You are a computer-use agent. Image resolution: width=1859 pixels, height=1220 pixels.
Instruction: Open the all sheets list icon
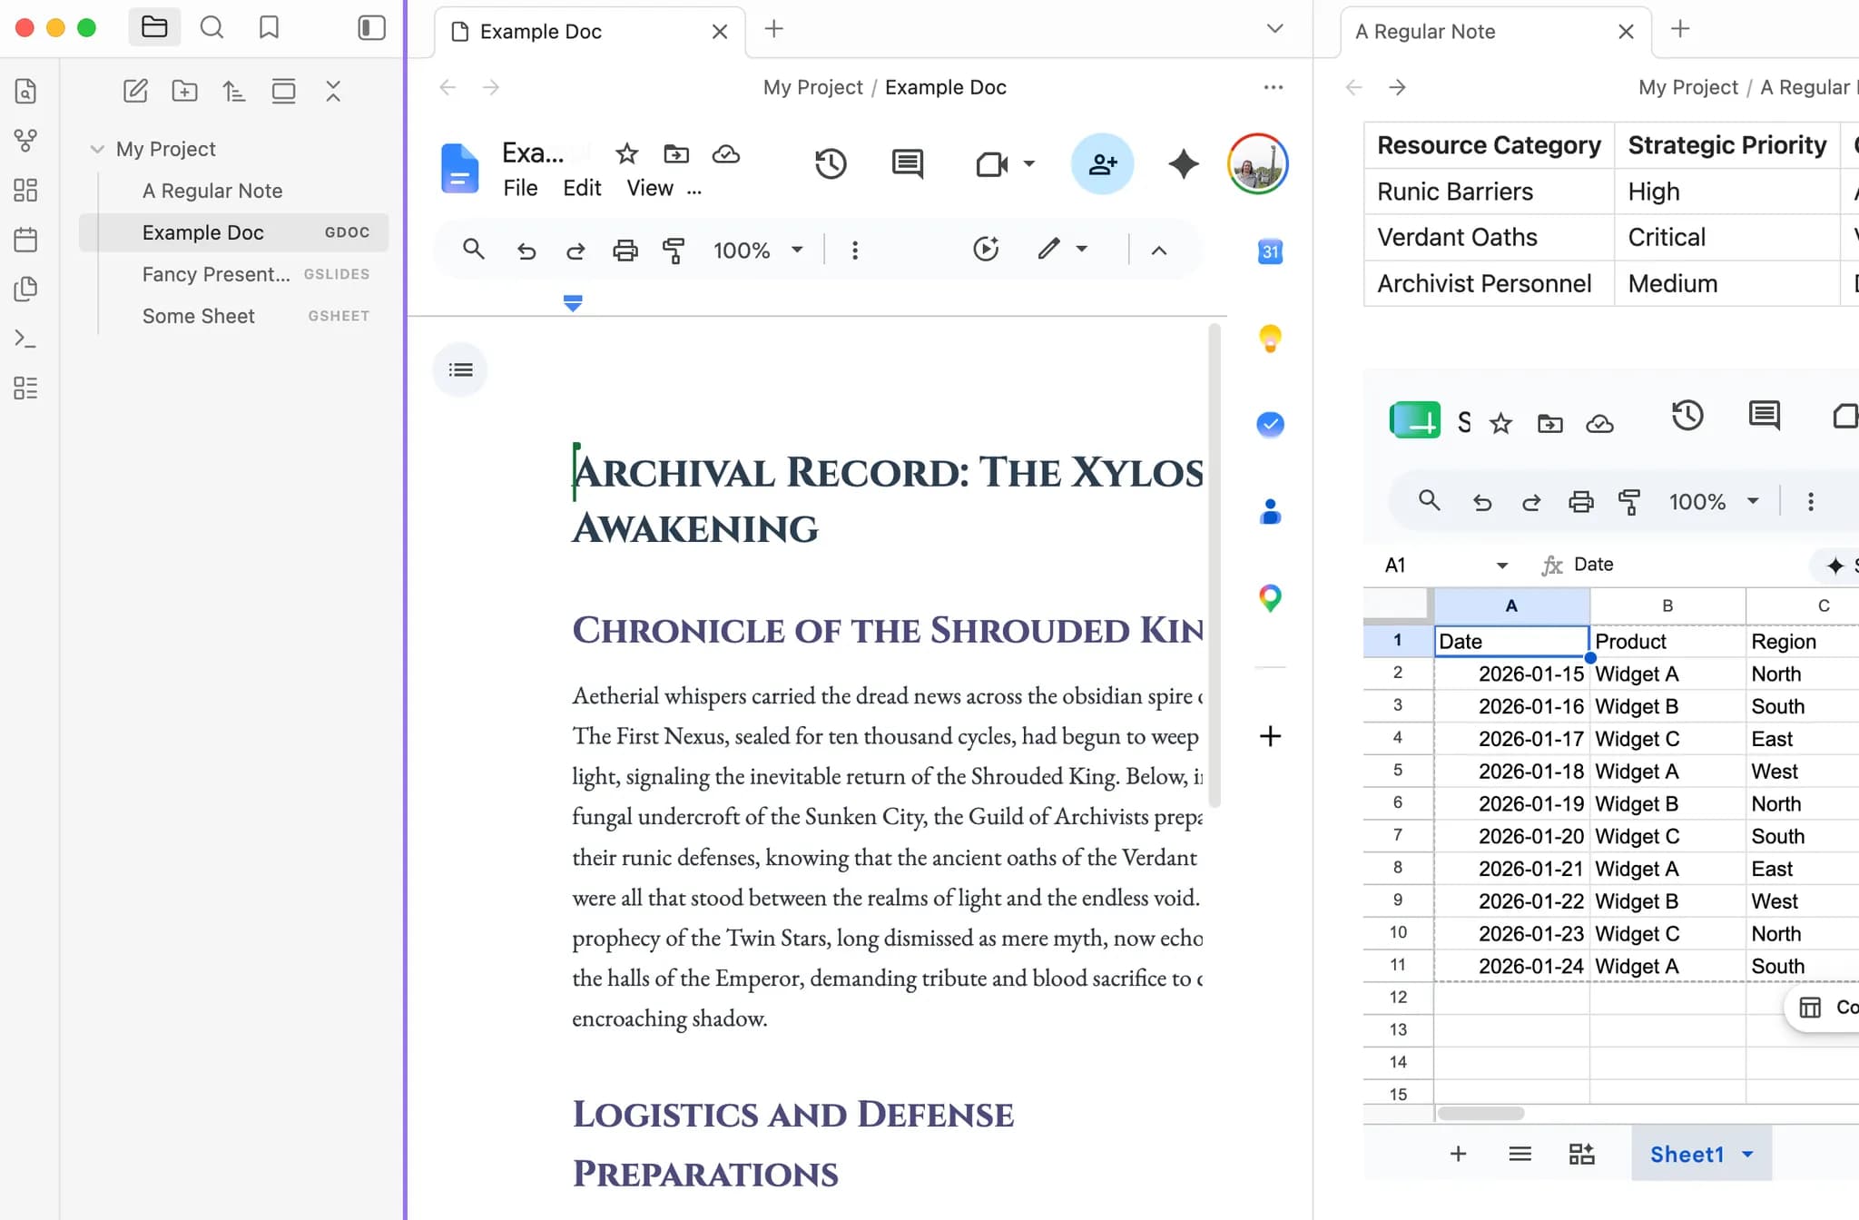[x=1520, y=1154]
